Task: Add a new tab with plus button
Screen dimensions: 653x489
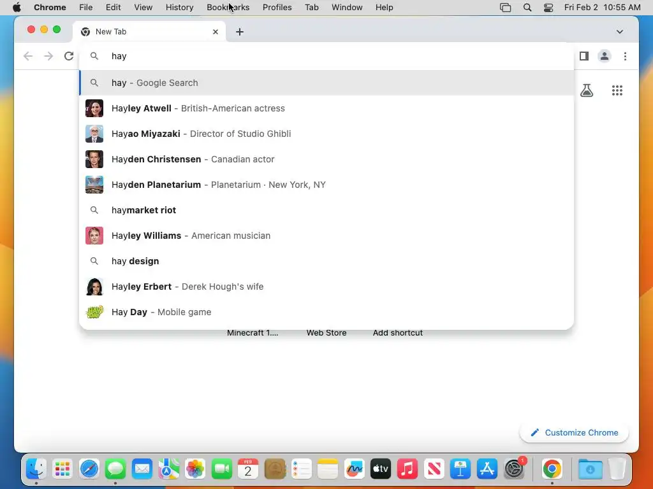Action: click(240, 32)
